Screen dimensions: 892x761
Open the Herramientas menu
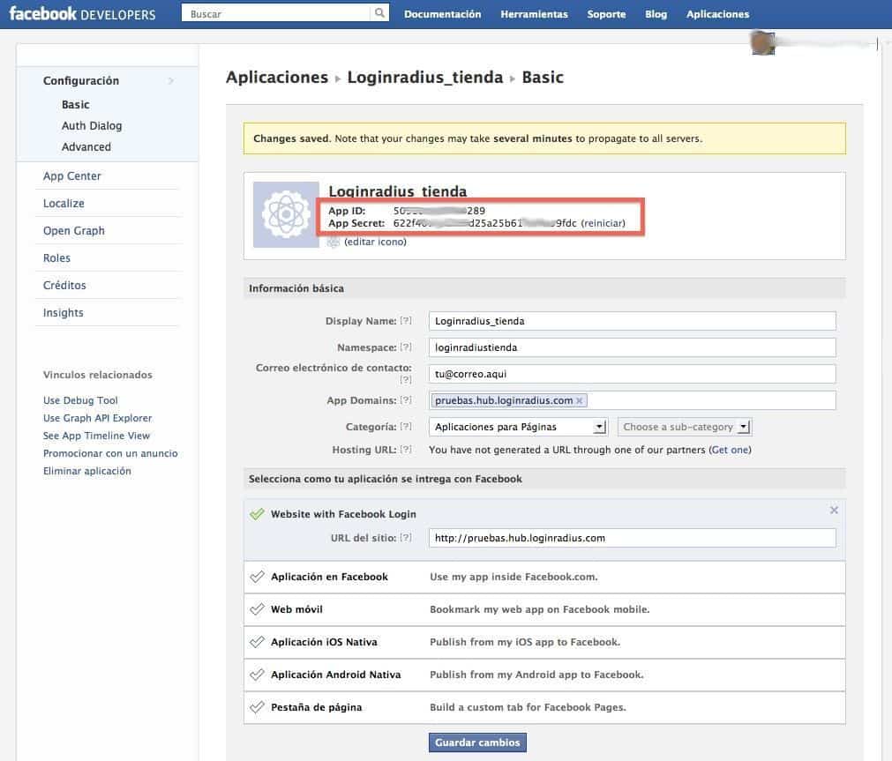tap(534, 14)
